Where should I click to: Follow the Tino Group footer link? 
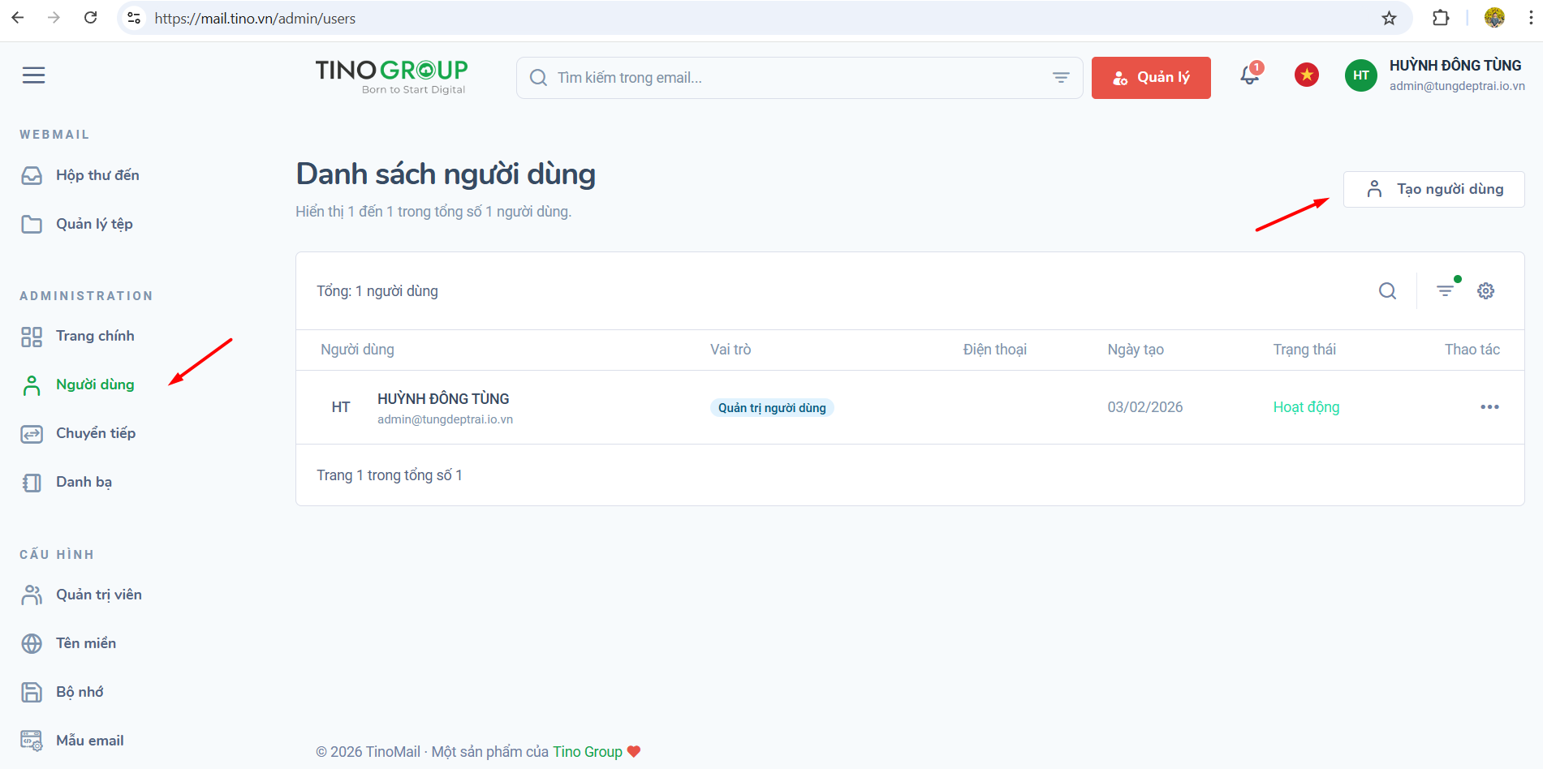tap(587, 752)
